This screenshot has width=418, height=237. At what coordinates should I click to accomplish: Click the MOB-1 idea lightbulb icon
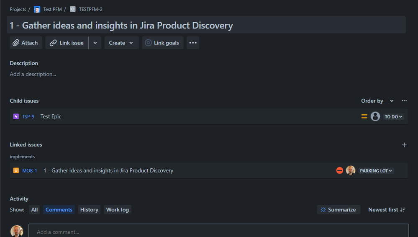(x=16, y=170)
